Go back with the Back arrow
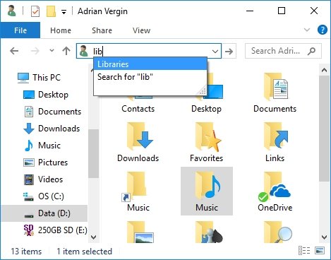This screenshot has width=331, height=260. point(14,51)
